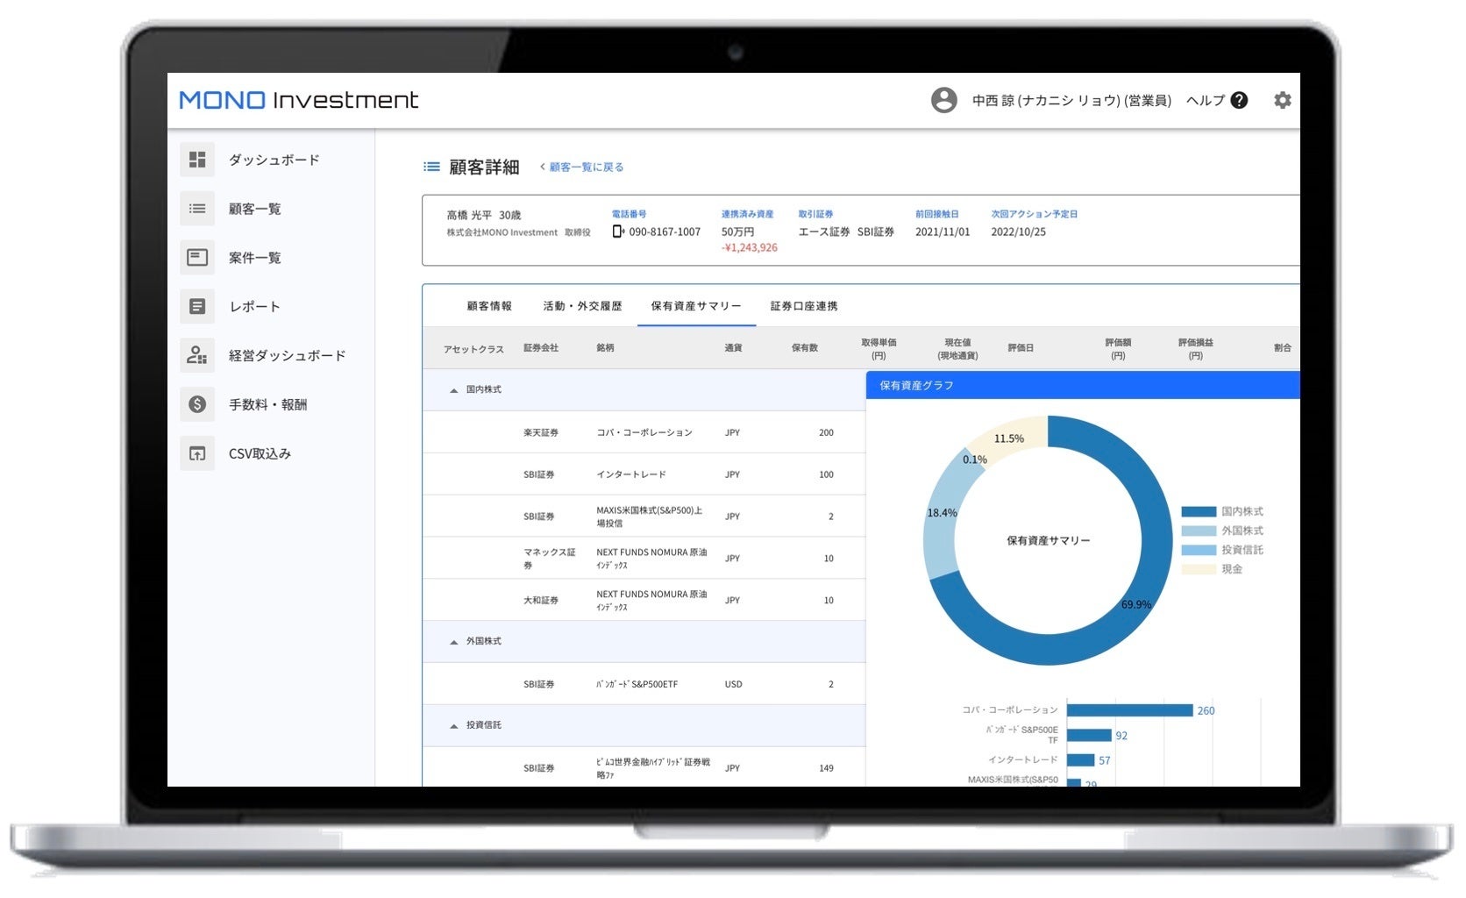Click the 手数料・報酬 dollar icon

[x=197, y=404]
